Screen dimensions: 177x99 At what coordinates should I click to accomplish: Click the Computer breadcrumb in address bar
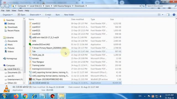pyautogui.click(x=22, y=6)
